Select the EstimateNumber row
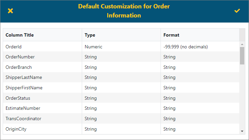Viewport: 249px width, 140px height. [23, 108]
